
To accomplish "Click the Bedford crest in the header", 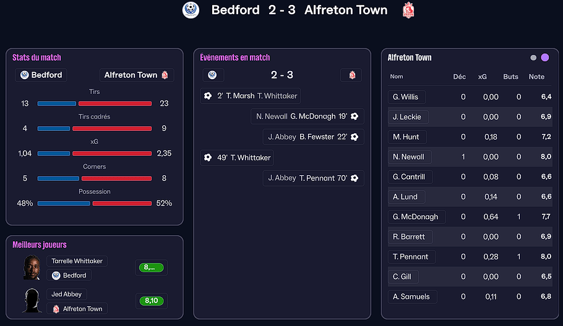I will click(191, 10).
